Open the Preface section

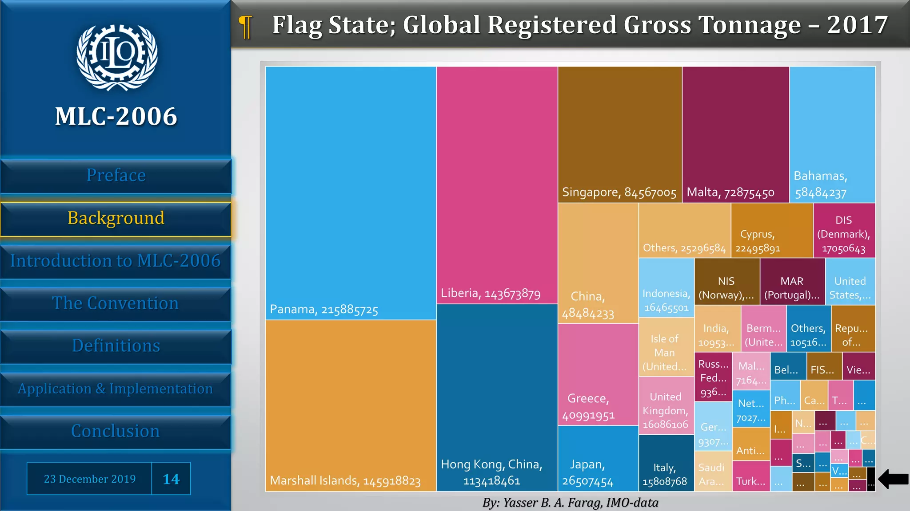coord(116,176)
